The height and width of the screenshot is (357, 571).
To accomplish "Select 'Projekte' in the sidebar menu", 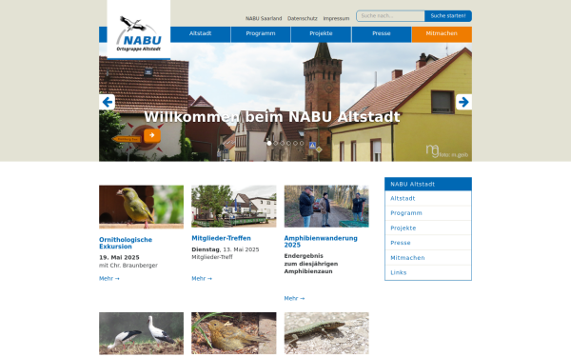I will pos(428,228).
